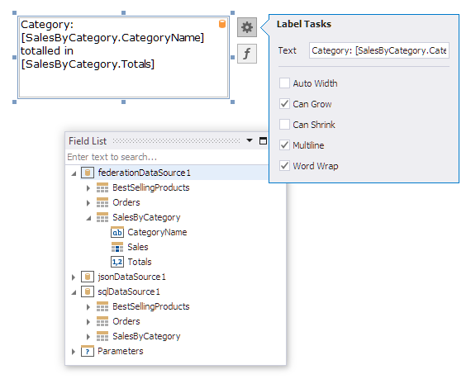Select the Totals numeric field icon
471x379 pixels.
[117, 262]
